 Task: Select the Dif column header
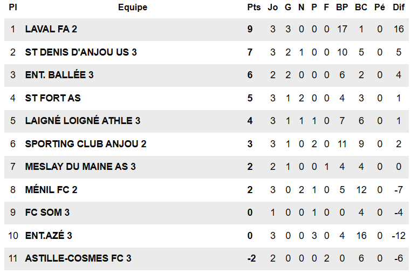tap(399, 8)
